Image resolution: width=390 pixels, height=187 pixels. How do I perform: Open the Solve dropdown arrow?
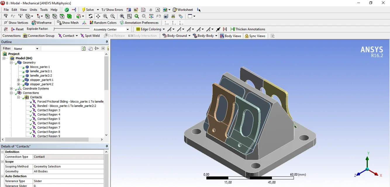(98, 10)
